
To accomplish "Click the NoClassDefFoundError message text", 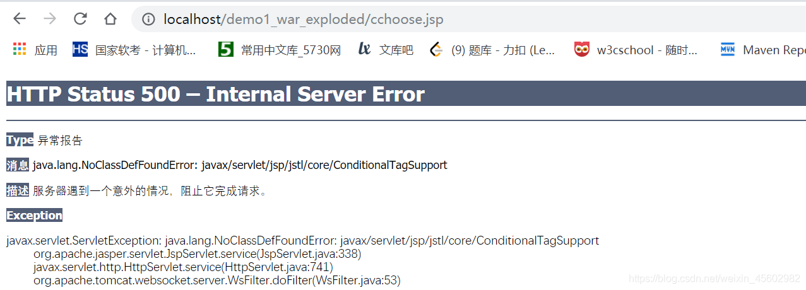I will [x=240, y=165].
